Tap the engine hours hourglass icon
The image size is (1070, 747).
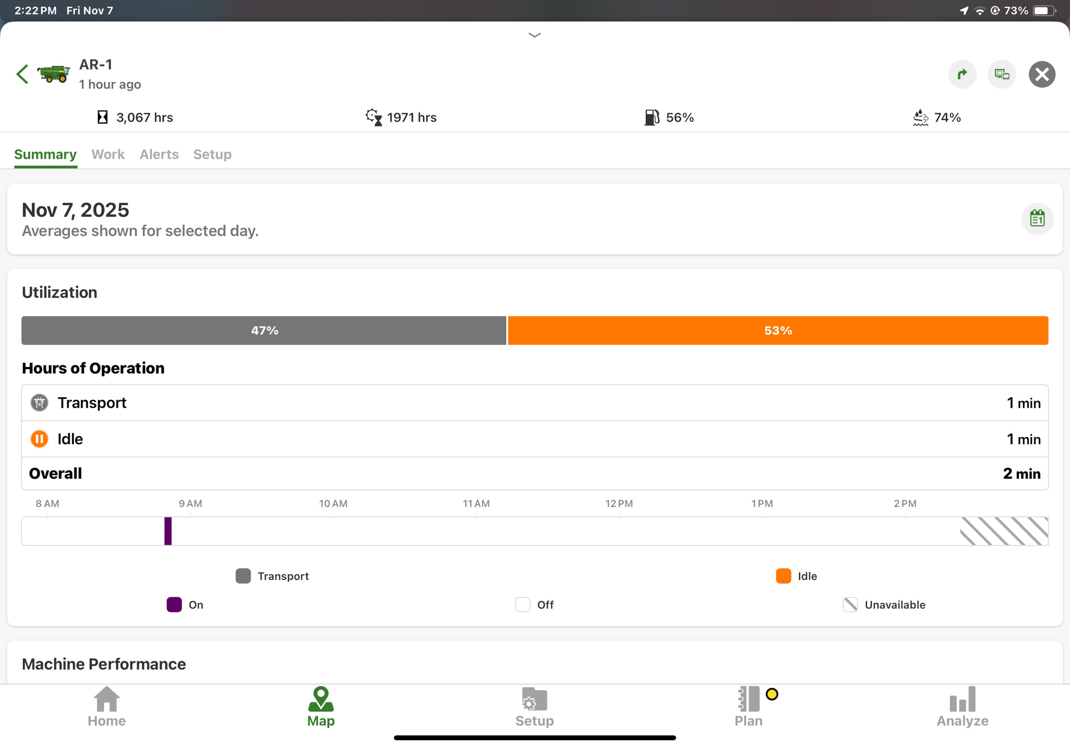click(102, 117)
